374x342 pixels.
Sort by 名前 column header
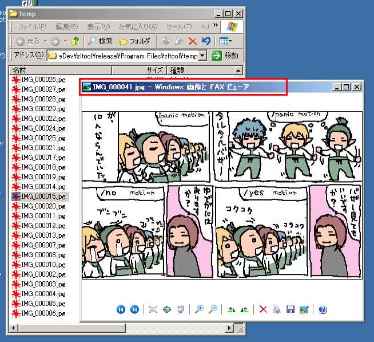pos(61,70)
